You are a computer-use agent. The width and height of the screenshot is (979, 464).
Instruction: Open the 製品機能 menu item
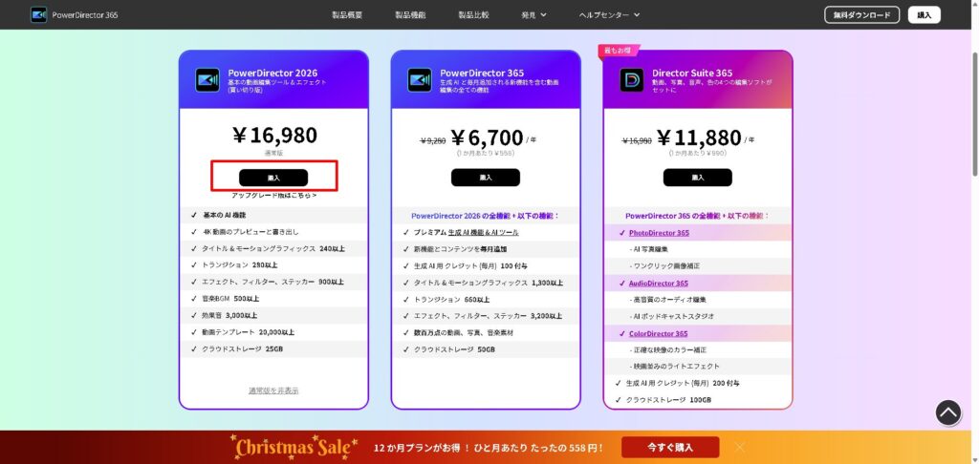click(410, 15)
